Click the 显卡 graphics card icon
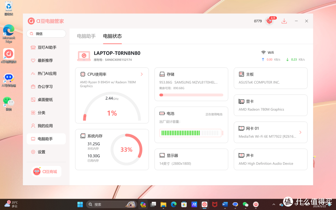Image resolution: width=336 pixels, height=210 pixels. tap(241, 101)
